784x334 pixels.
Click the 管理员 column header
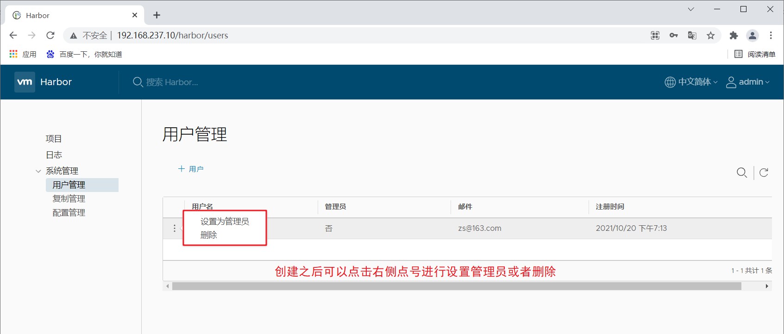click(335, 207)
